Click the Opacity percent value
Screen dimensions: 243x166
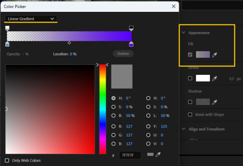[25, 54]
